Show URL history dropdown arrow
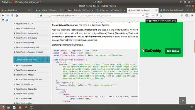This screenshot has height=110, width=195. pos(143,16)
